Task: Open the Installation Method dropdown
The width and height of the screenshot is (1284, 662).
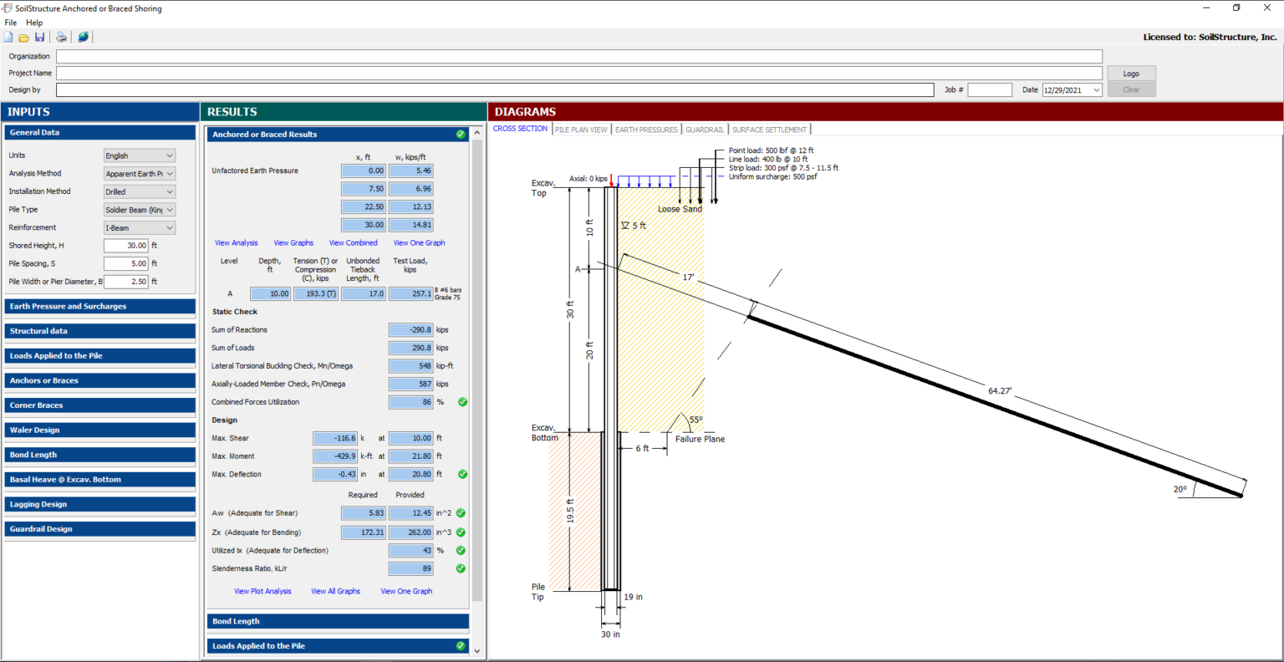Action: (x=140, y=191)
